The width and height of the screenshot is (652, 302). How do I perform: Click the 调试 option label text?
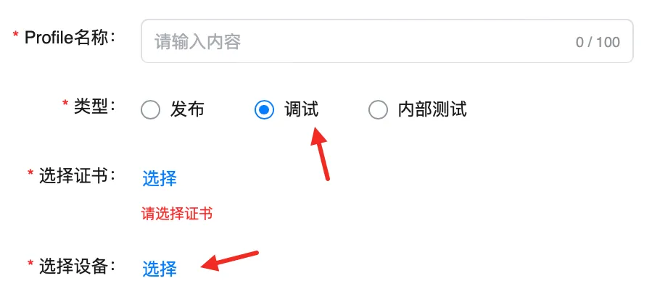coord(302,109)
